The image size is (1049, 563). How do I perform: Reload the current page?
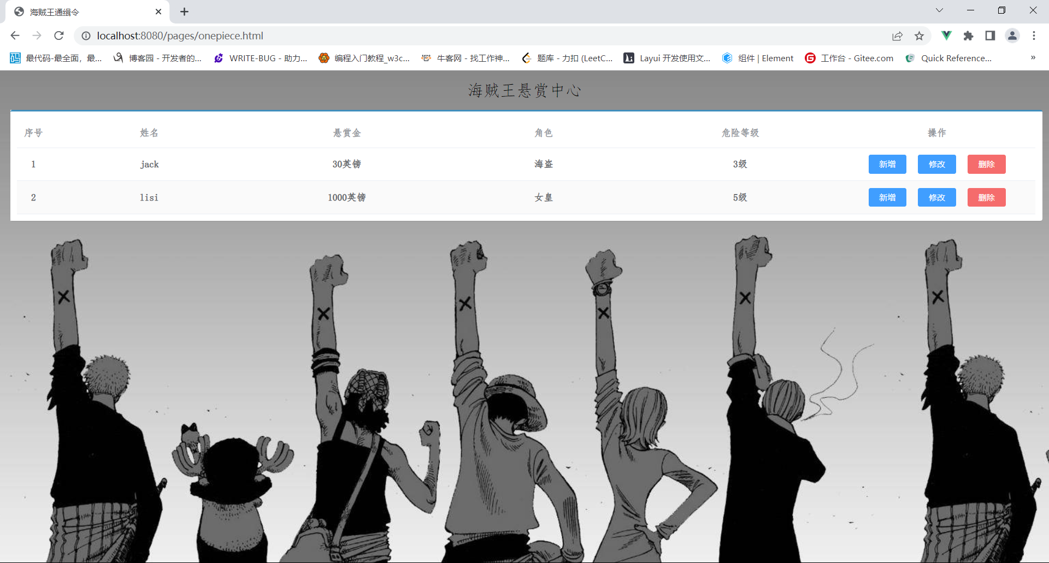(59, 36)
